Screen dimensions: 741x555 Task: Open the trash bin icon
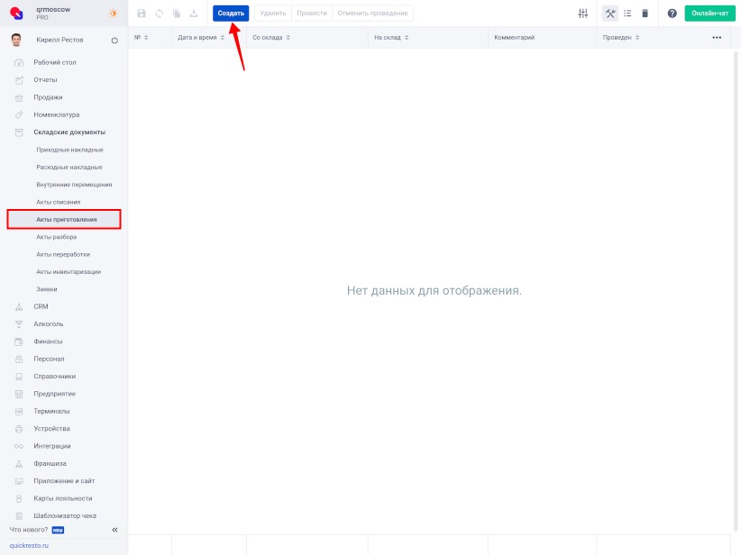[645, 14]
